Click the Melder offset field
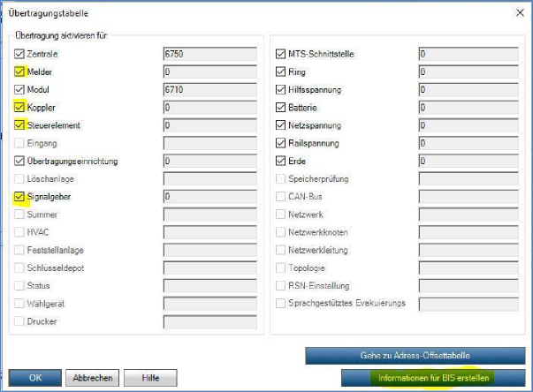This screenshot has height=392, width=533. [210, 72]
